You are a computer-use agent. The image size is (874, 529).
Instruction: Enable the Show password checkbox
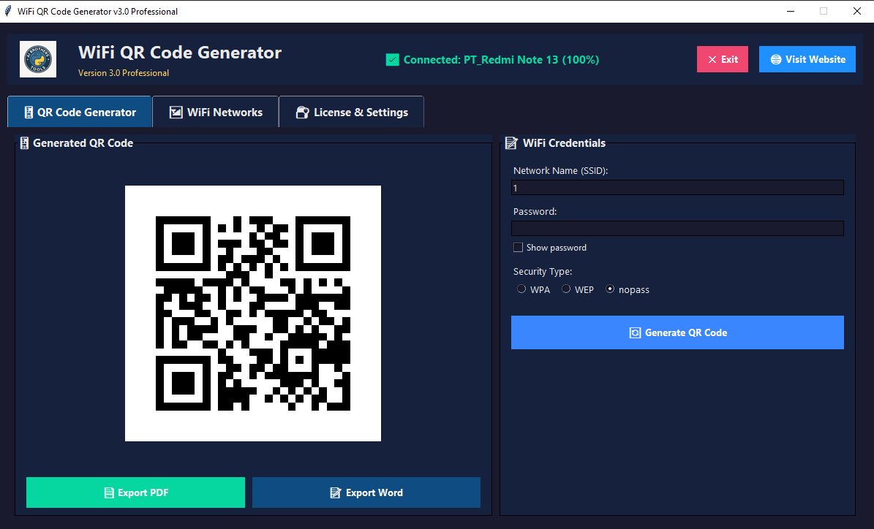[x=518, y=247]
